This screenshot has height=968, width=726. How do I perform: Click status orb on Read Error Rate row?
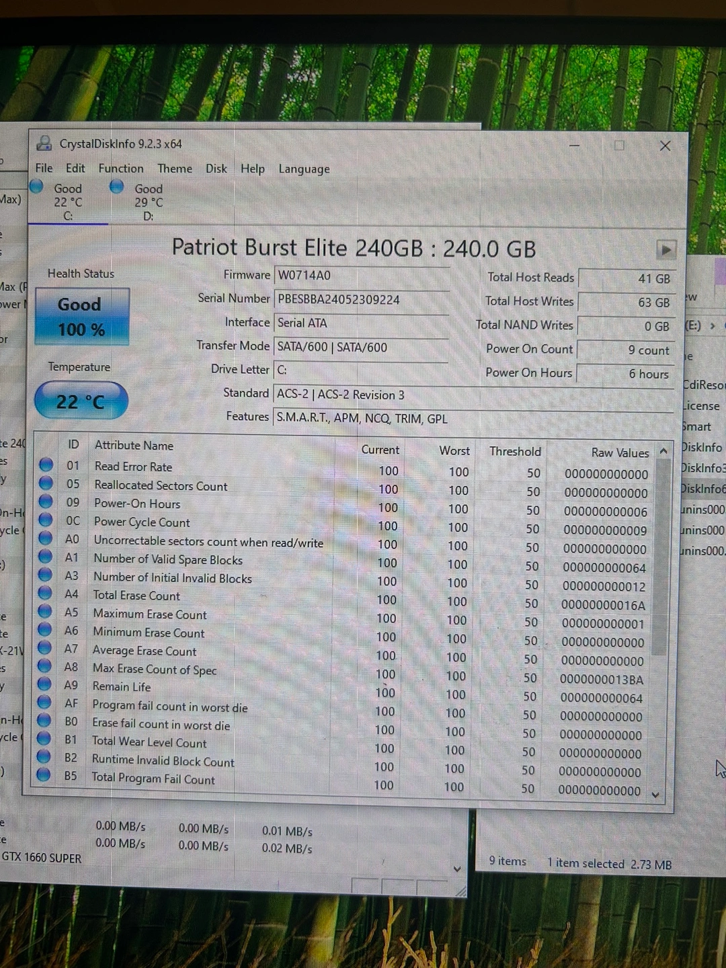click(46, 465)
